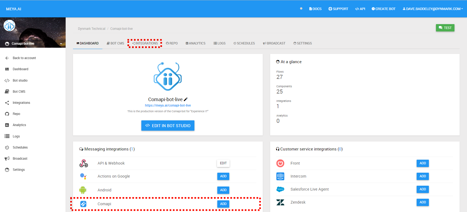The height and width of the screenshot is (212, 467).
Task: Add the Zendesk integration
Action: click(423, 202)
